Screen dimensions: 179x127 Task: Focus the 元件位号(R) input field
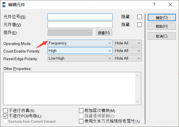click(80, 17)
